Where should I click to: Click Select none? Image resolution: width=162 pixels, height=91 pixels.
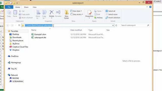coord(111,14)
